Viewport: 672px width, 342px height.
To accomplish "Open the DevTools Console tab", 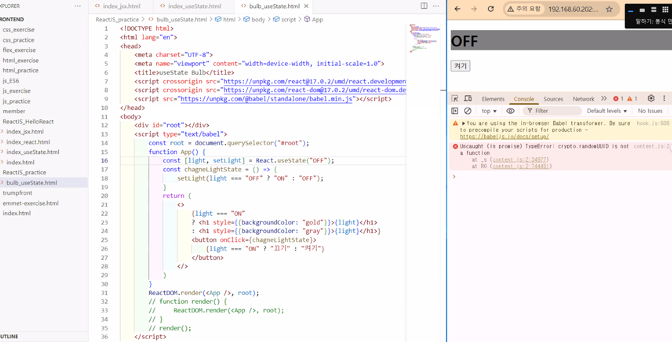I will coord(524,99).
